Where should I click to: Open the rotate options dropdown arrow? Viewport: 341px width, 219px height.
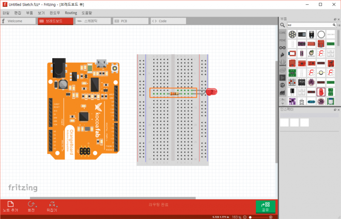point(36,206)
